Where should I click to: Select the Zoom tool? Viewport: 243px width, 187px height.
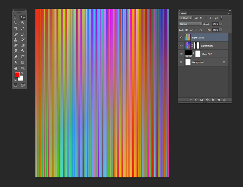pyautogui.click(x=23, y=68)
